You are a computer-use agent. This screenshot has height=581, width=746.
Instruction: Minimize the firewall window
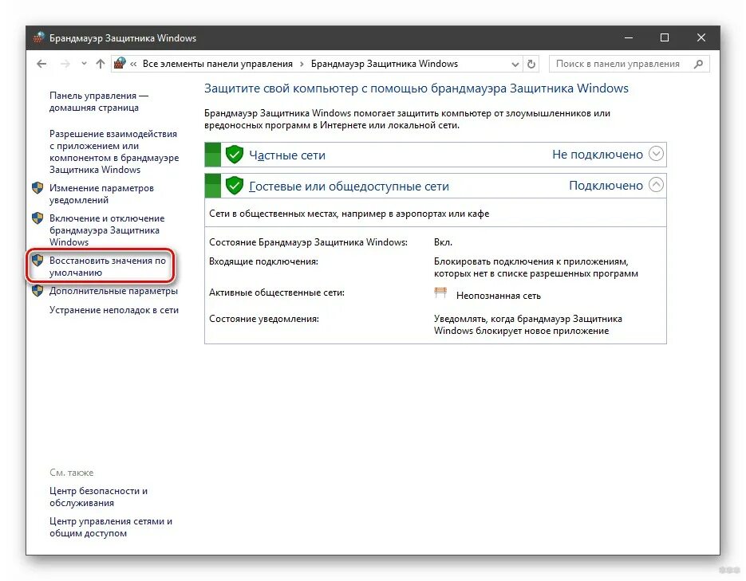pyautogui.click(x=629, y=37)
